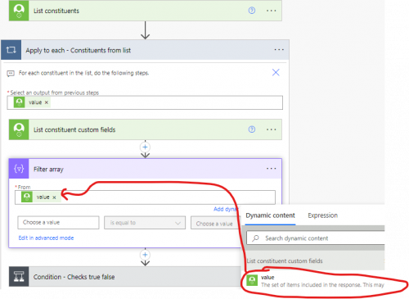409x299 pixels.
Task: Click the left Choose a value field
Action: pyautogui.click(x=58, y=223)
